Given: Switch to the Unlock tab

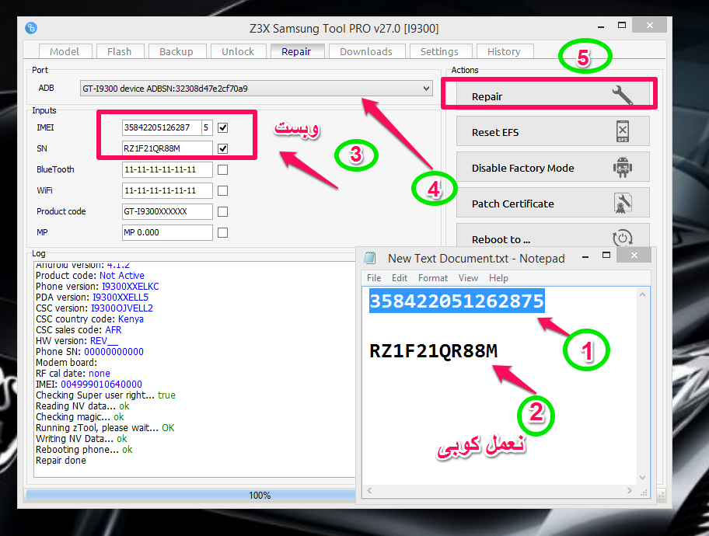Looking at the screenshot, I should point(238,51).
